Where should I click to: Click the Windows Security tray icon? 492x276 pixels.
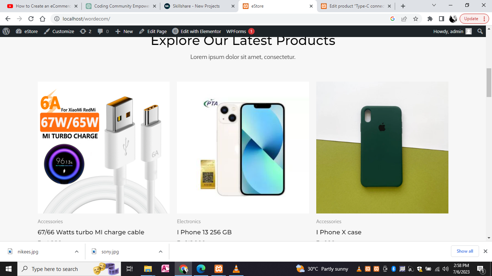pyautogui.click(x=420, y=269)
